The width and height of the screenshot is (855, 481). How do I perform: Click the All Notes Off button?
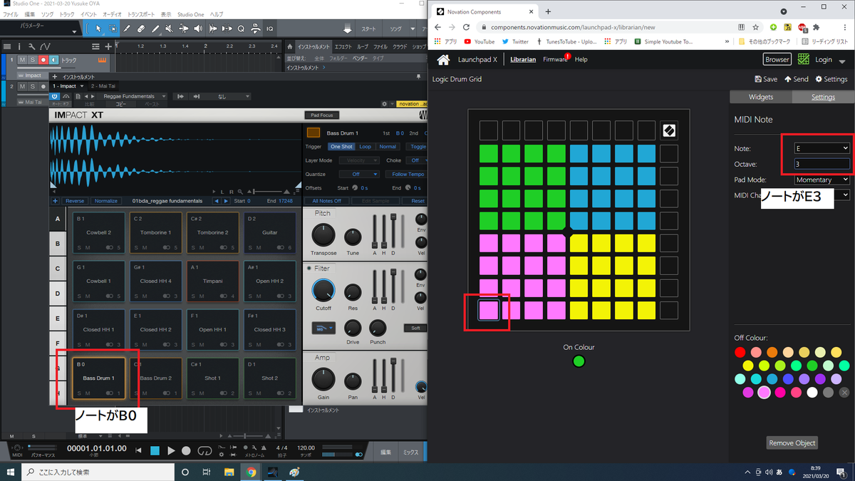(x=327, y=201)
